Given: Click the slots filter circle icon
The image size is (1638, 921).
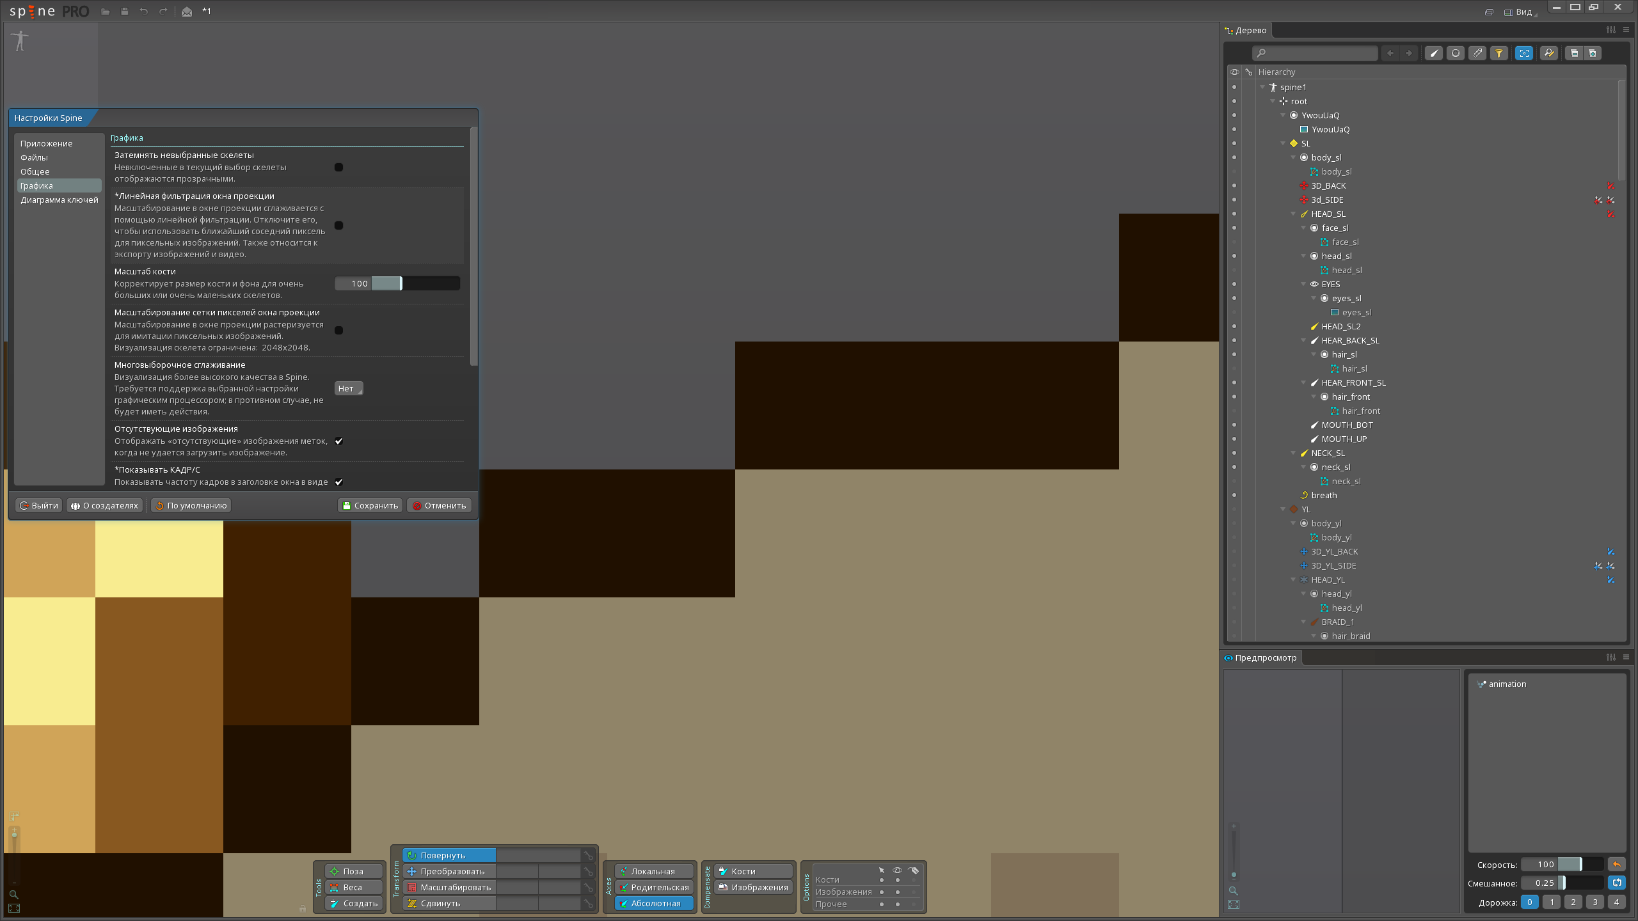Looking at the screenshot, I should pyautogui.click(x=1456, y=53).
